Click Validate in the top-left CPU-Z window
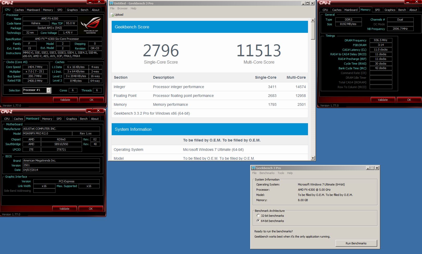422x254 pixels. point(65,100)
